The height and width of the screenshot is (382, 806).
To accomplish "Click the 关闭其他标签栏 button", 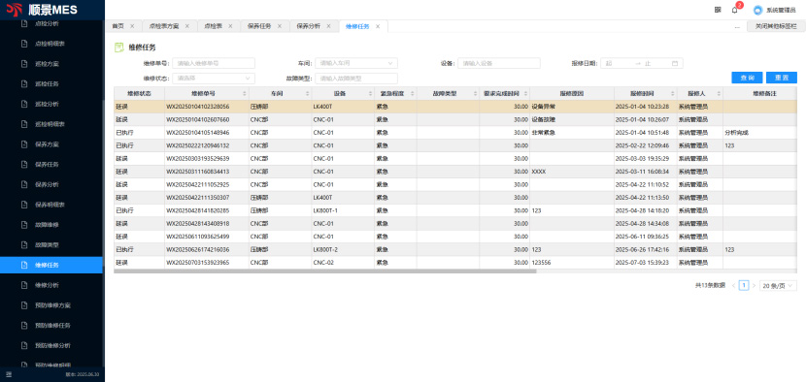I will 775,26.
